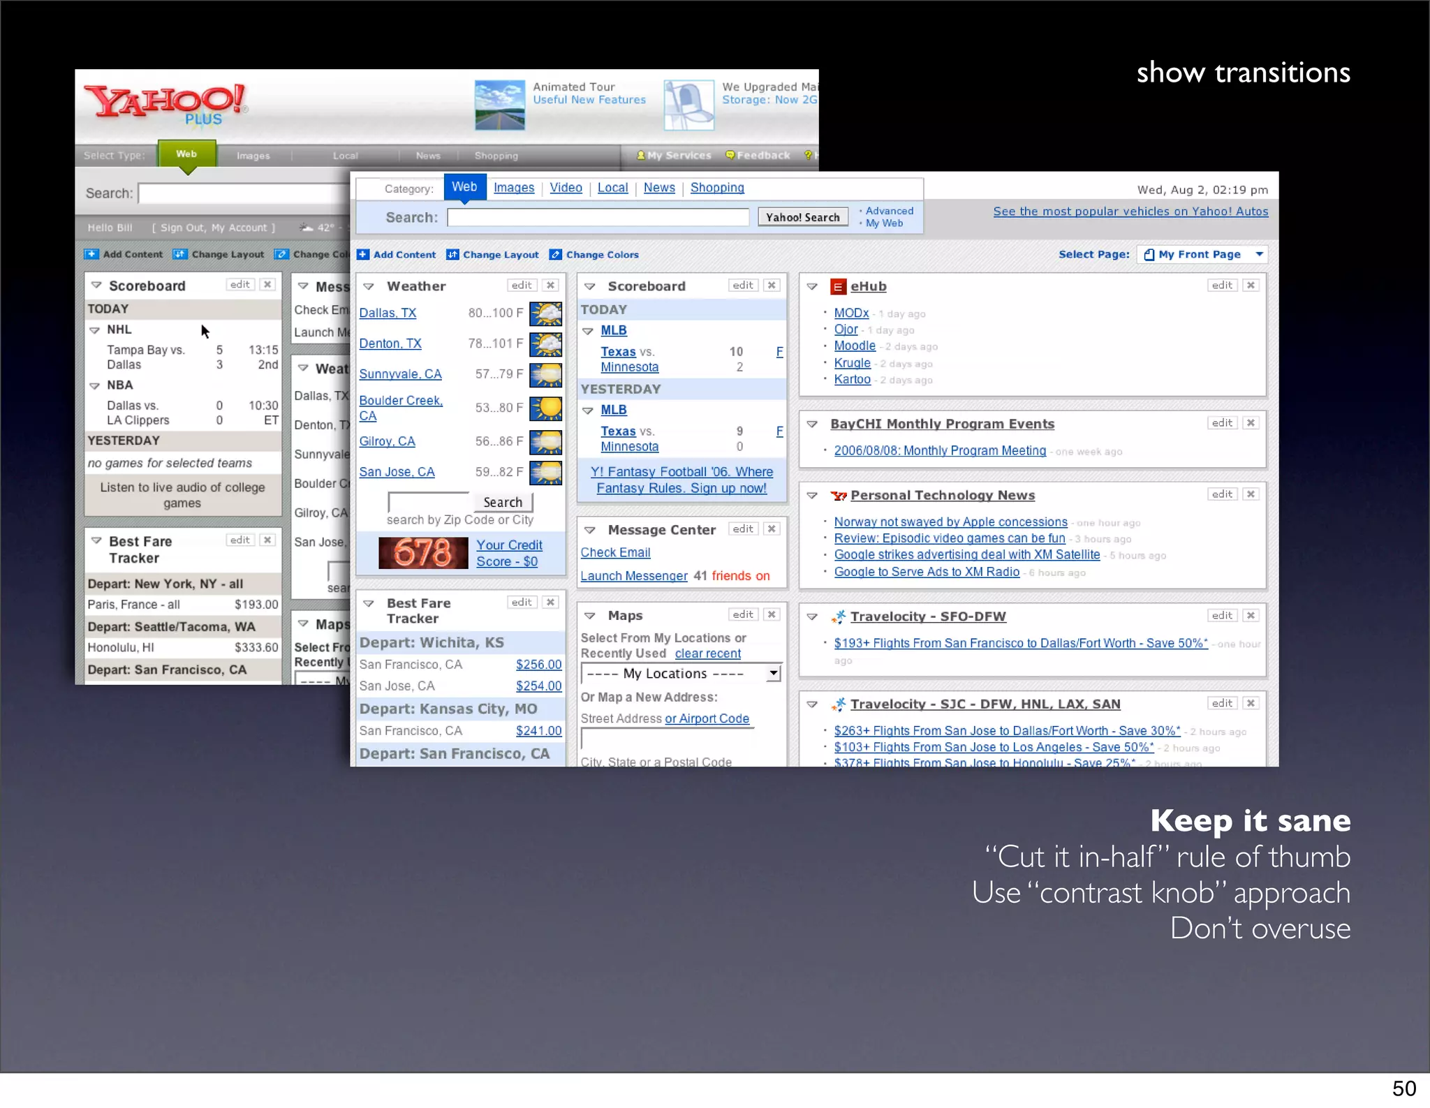Close the Weather module with X icon
Viewport: 1430px width, 1108px height.
[x=551, y=286]
